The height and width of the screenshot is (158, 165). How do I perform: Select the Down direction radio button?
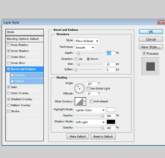pos(88,59)
